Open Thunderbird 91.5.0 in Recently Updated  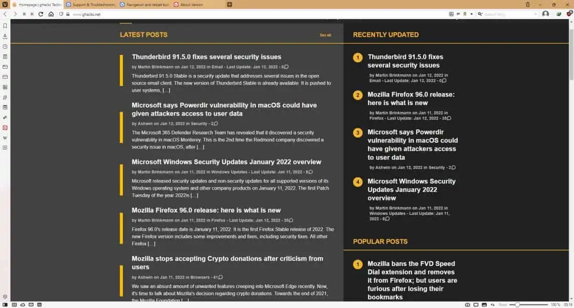point(406,61)
